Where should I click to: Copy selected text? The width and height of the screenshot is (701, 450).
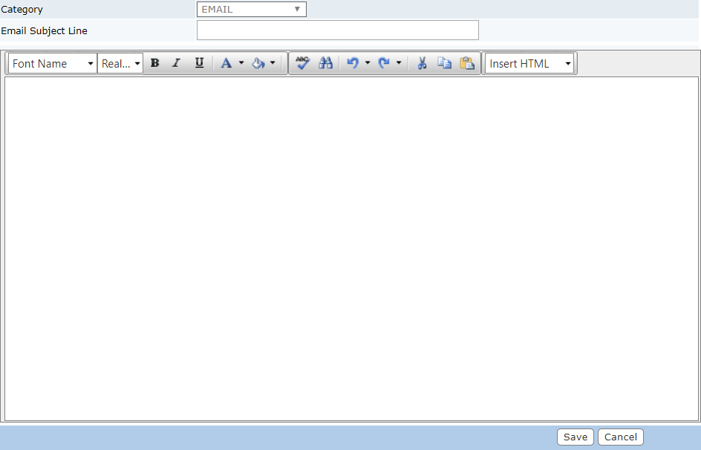444,63
